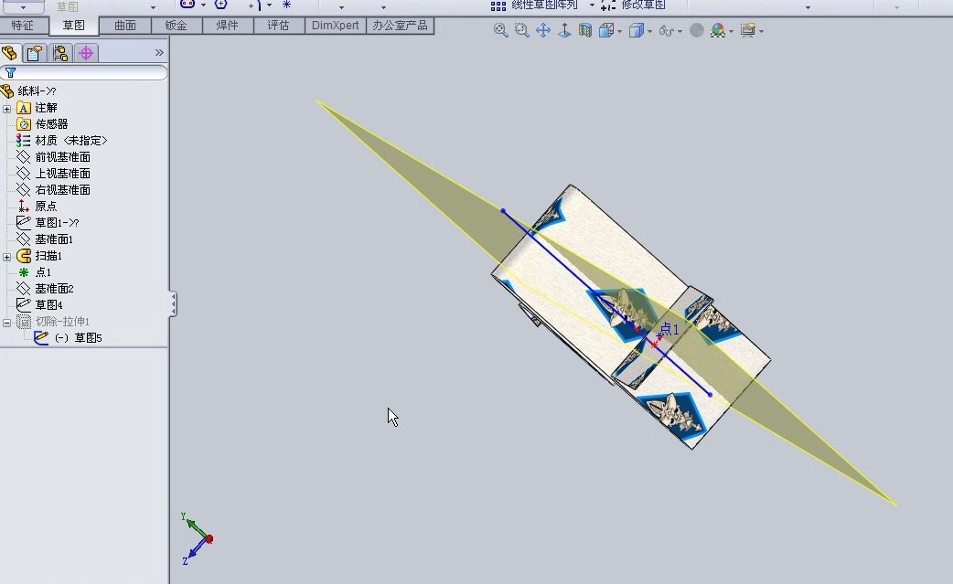Click the Display Style cube icon
The width and height of the screenshot is (953, 584).
point(636,30)
